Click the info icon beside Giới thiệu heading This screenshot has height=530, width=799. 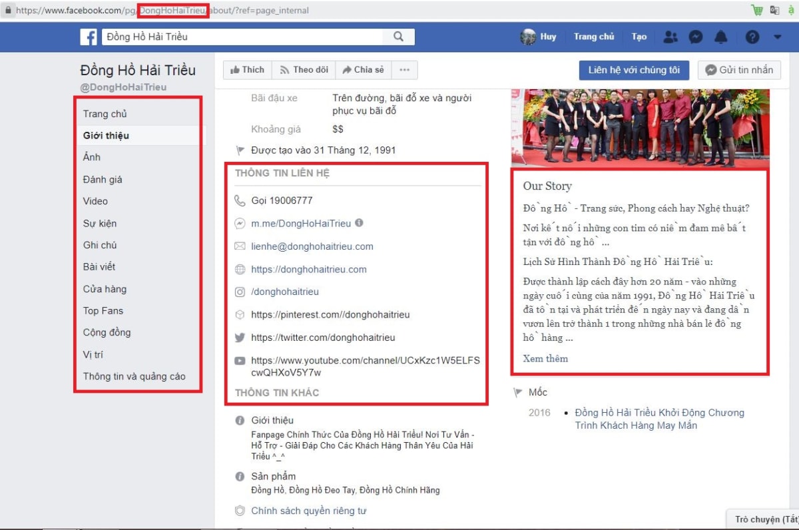tap(240, 421)
